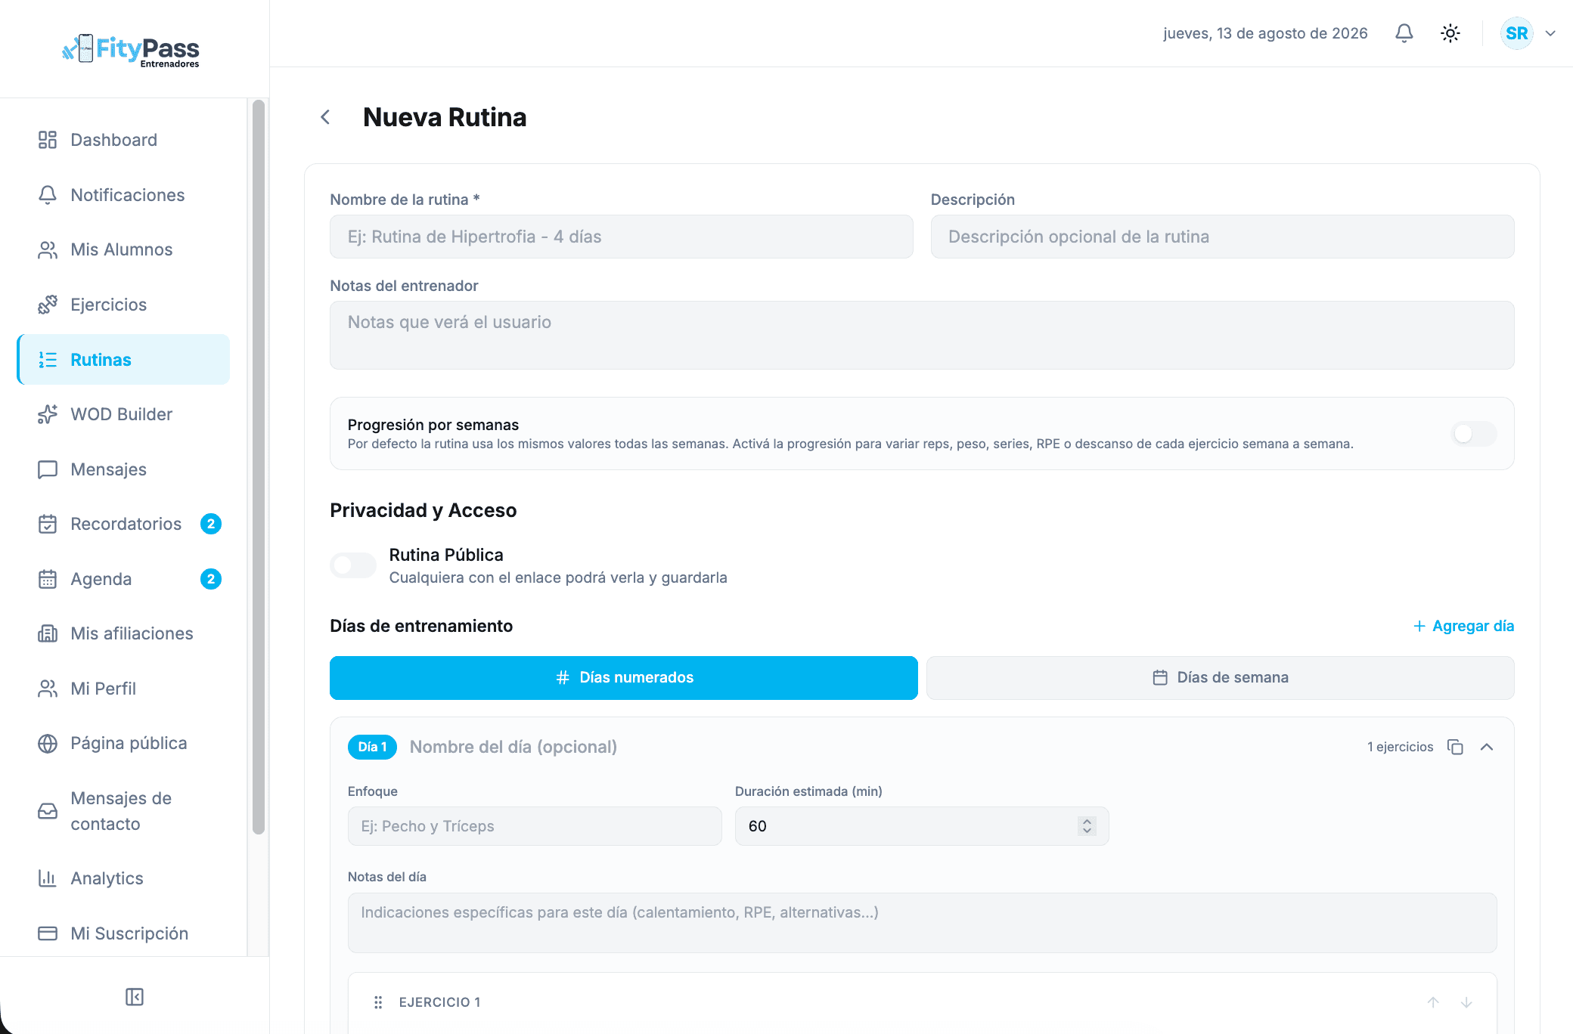Click the Agenda calendar icon
The height and width of the screenshot is (1034, 1573).
[x=48, y=579]
